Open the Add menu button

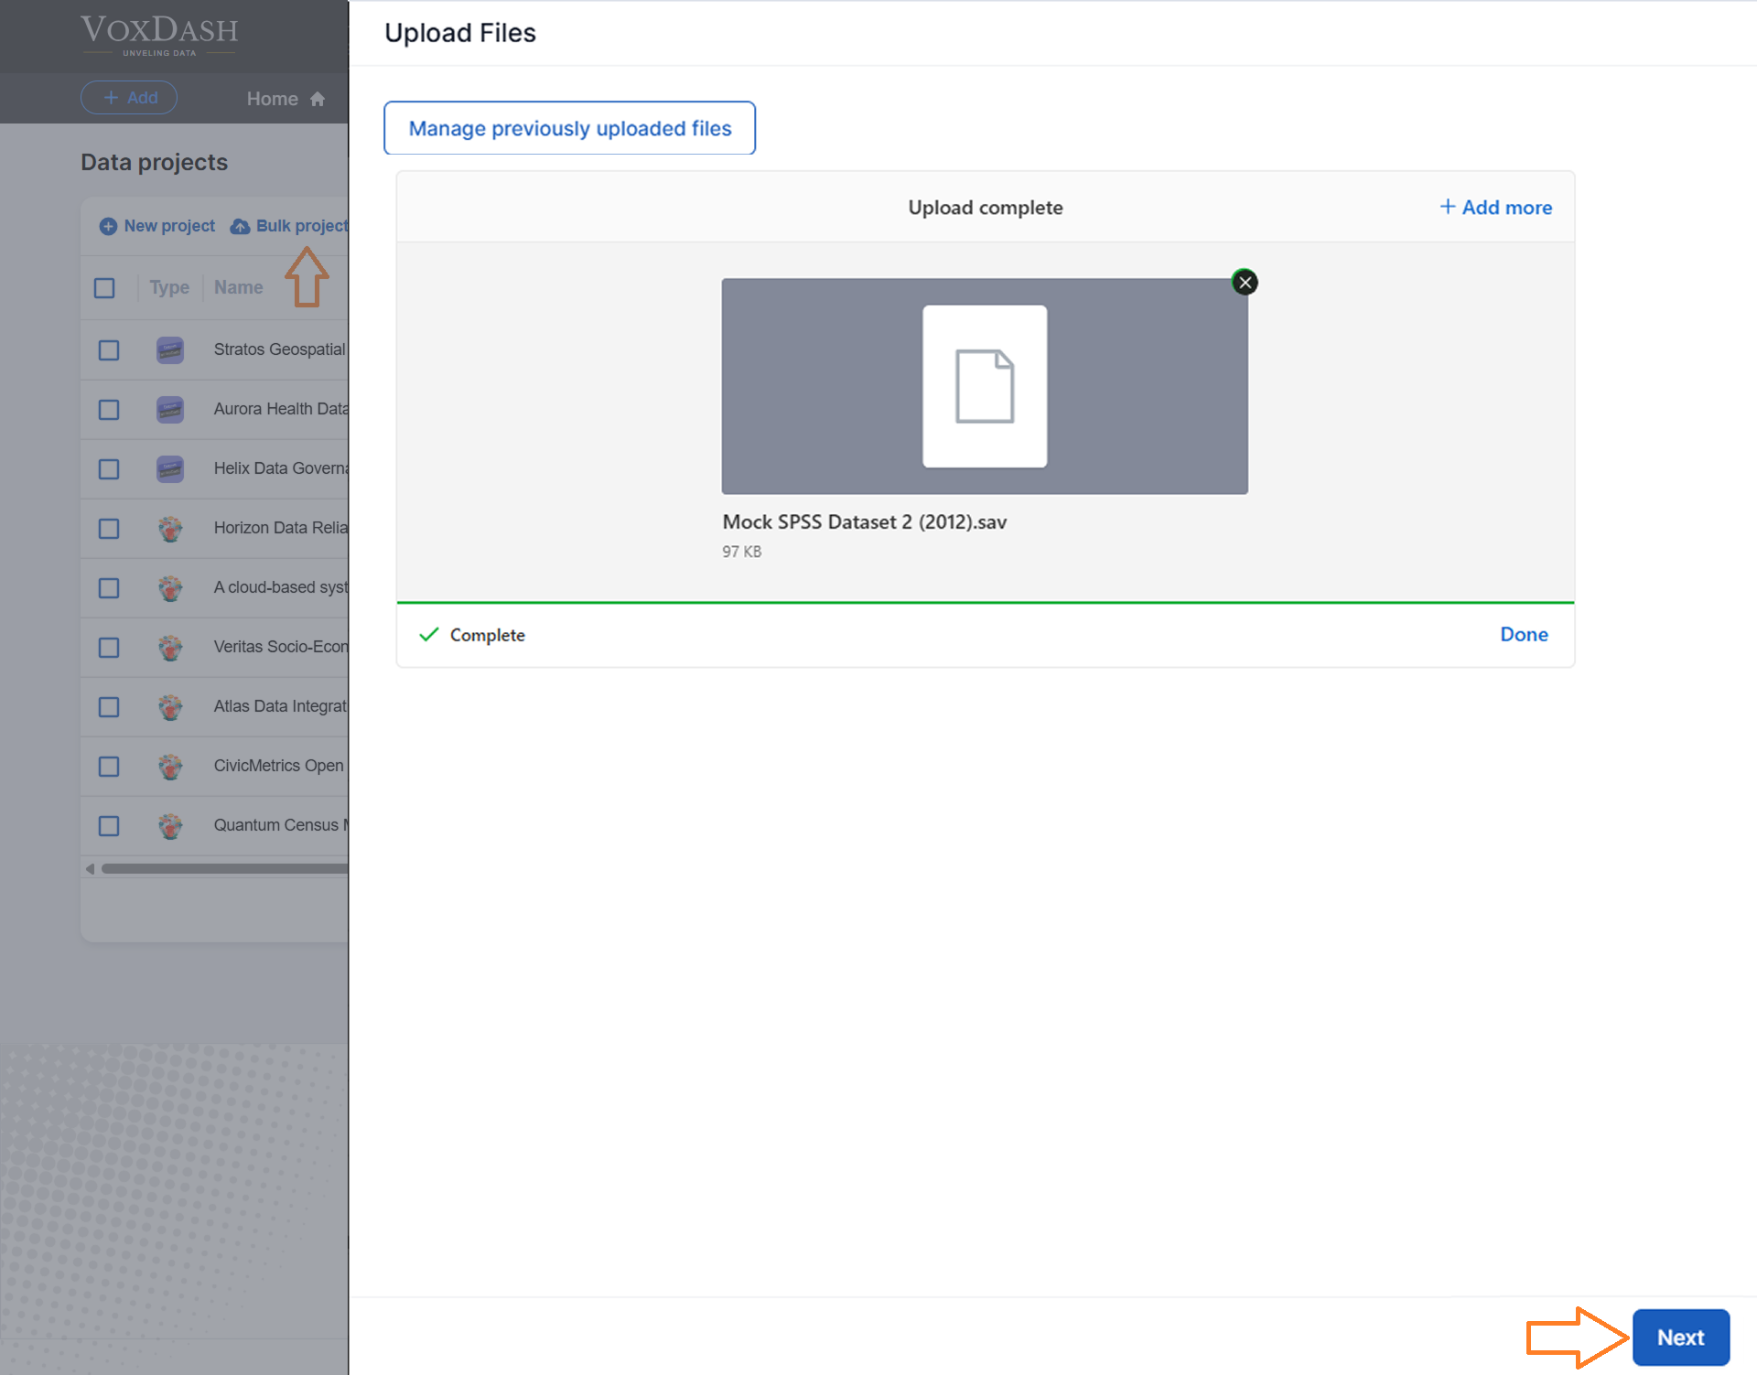(x=129, y=98)
